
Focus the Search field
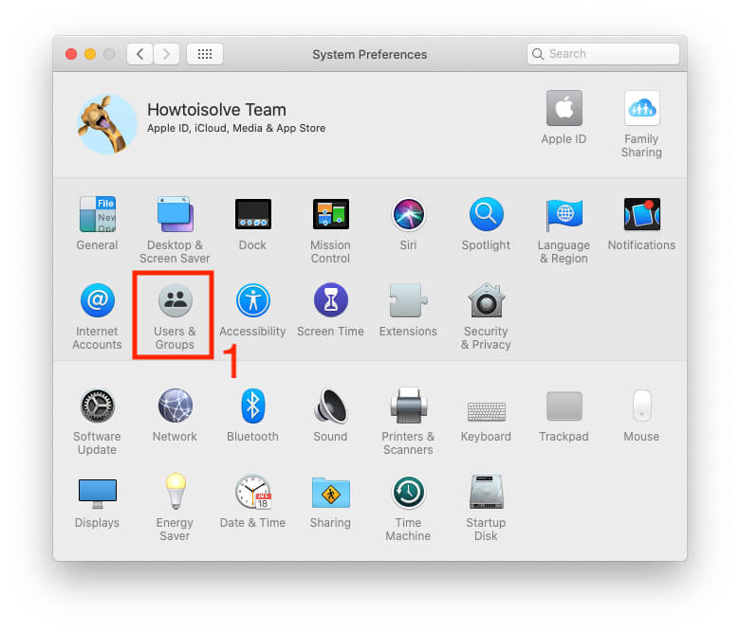[603, 54]
